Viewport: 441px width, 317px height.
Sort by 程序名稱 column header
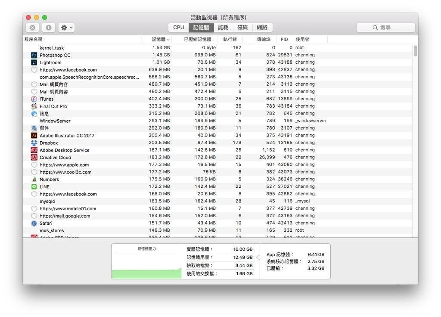(82, 39)
